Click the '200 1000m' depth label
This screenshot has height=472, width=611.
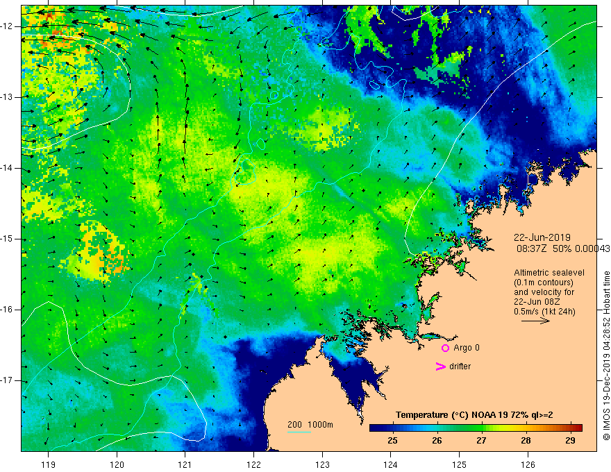point(310,425)
